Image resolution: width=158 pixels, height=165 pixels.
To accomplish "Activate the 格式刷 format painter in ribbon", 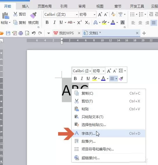I will [33, 18].
